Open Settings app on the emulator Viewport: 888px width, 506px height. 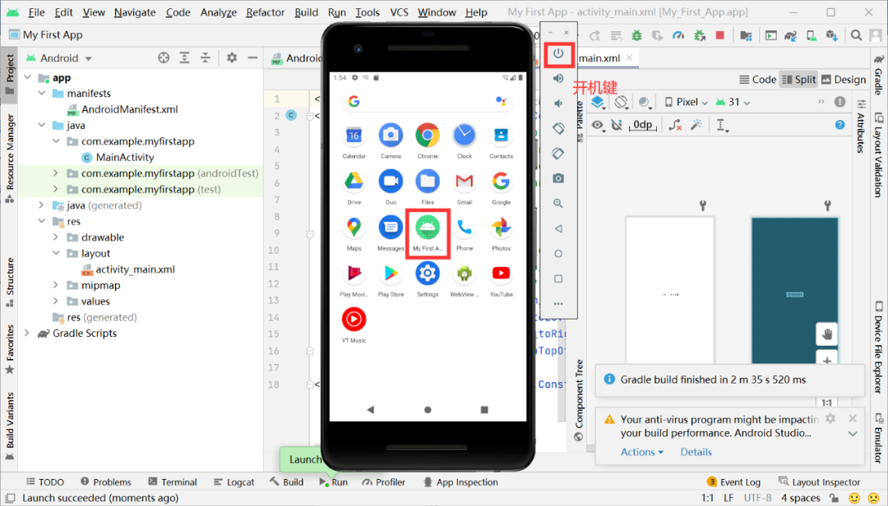pyautogui.click(x=428, y=278)
